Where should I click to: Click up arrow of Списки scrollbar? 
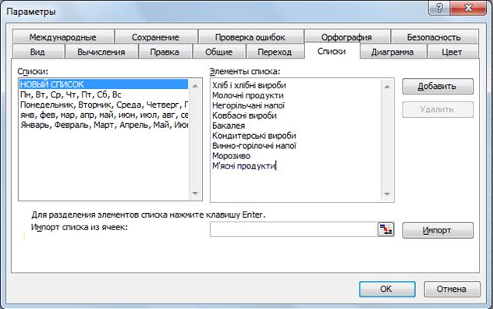tap(195, 86)
